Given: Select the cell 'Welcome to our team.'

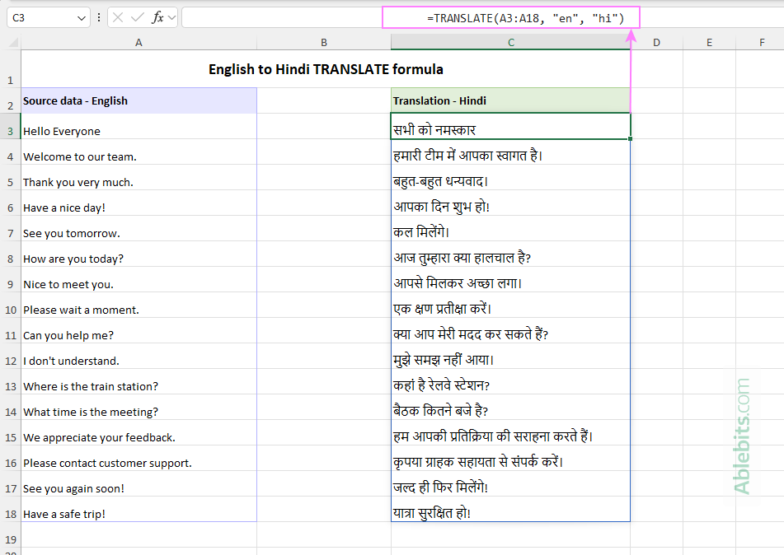Looking at the screenshot, I should (x=138, y=152).
